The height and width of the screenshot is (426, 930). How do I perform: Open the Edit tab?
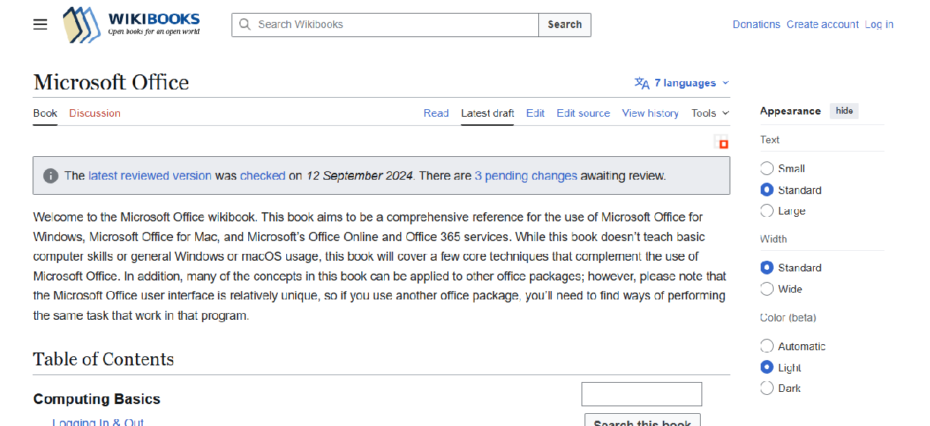coord(535,113)
